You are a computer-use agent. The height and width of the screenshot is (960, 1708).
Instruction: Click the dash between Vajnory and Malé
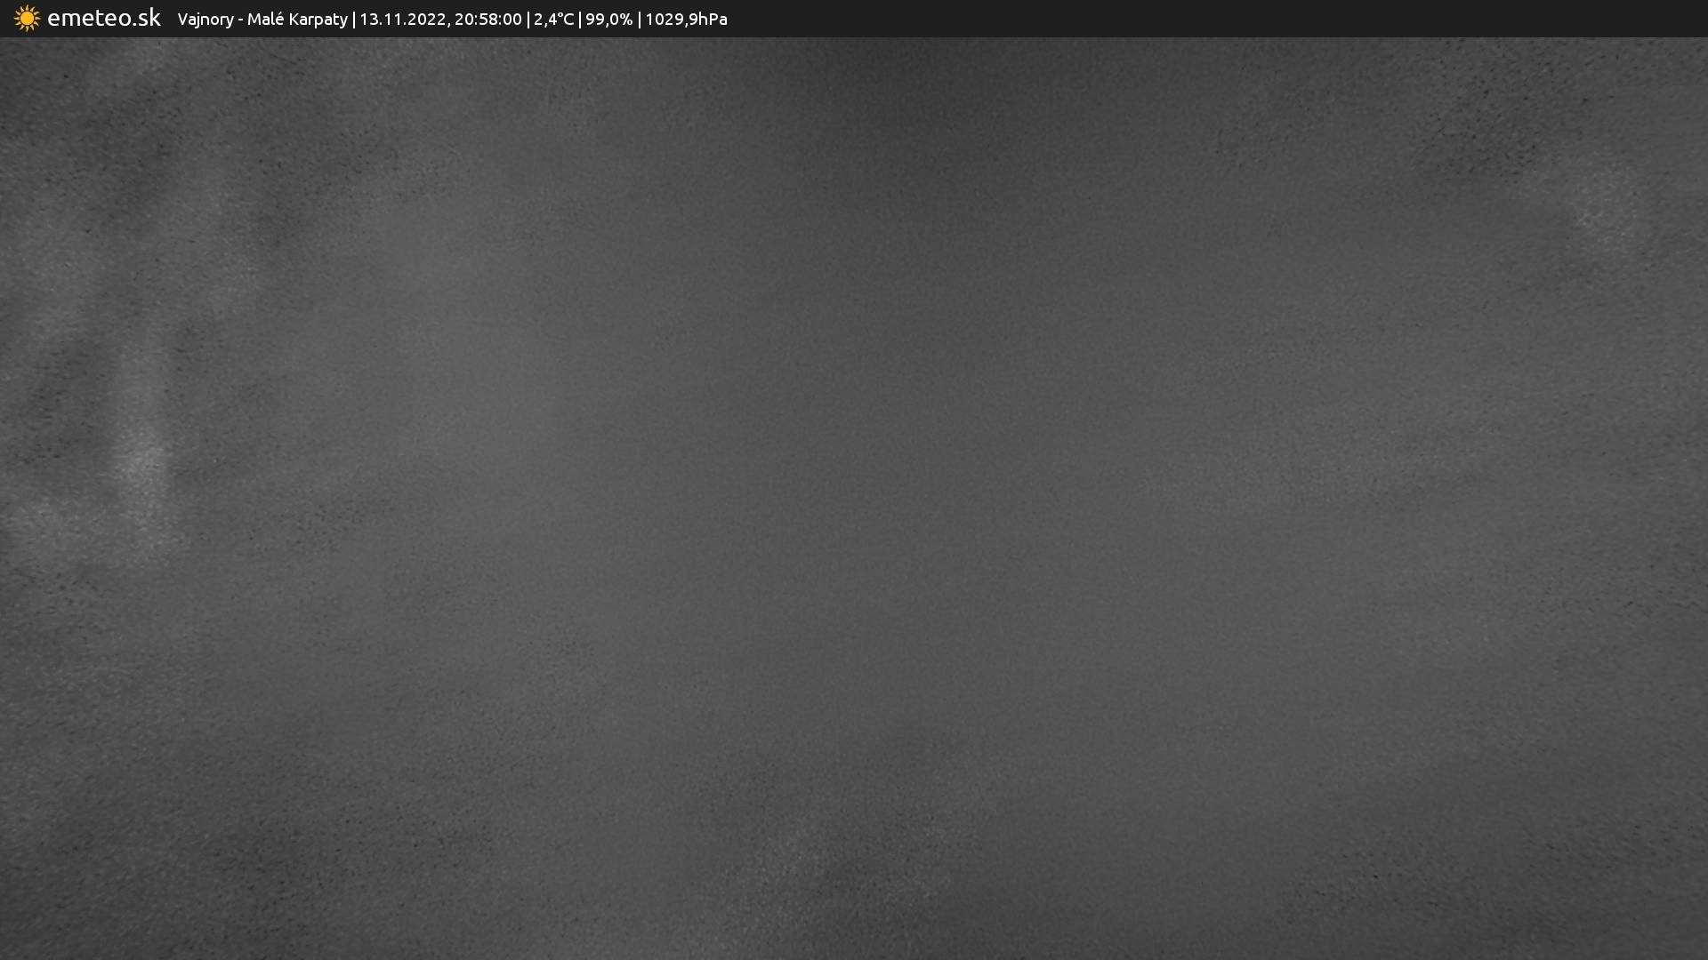point(240,20)
